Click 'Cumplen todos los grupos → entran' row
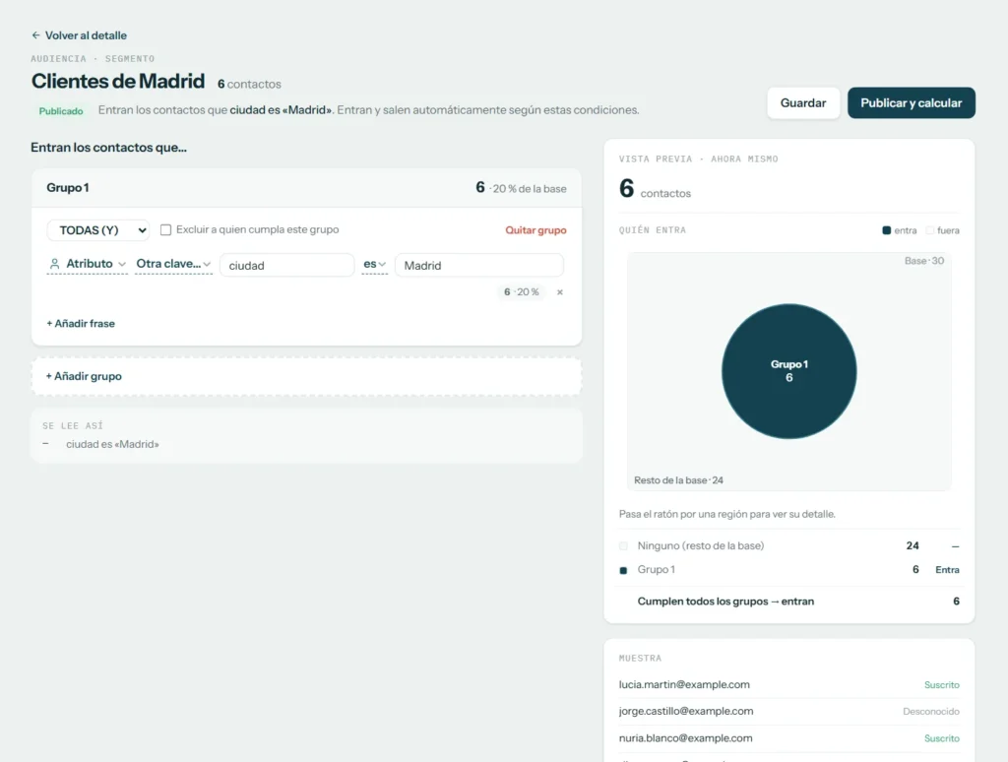This screenshot has height=762, width=1008. (x=788, y=602)
